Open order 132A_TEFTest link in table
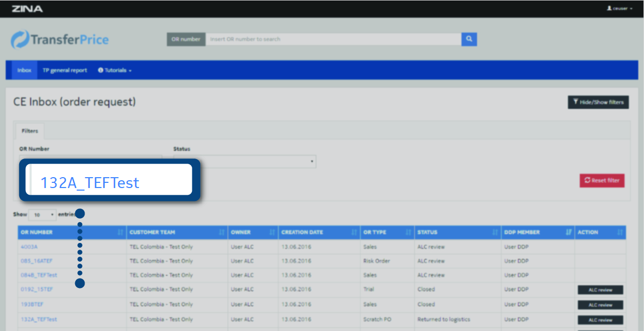This screenshot has width=644, height=331. point(39,320)
